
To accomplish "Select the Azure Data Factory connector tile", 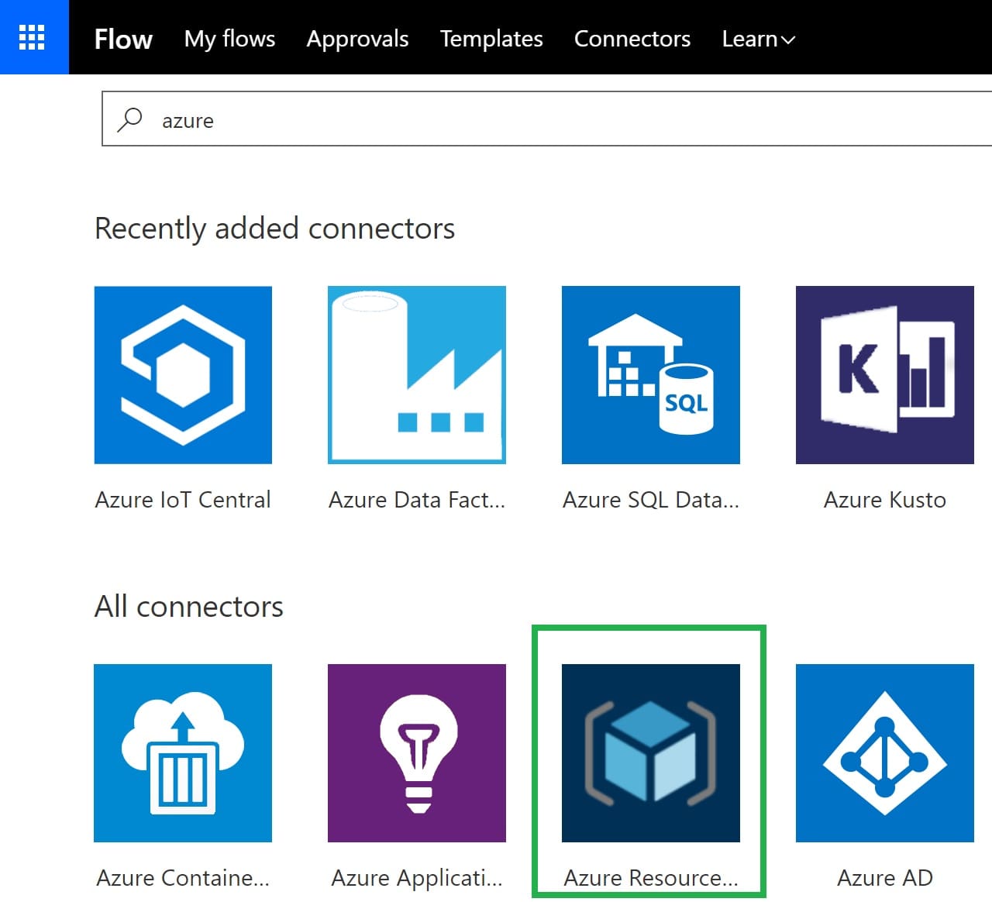I will coord(417,375).
